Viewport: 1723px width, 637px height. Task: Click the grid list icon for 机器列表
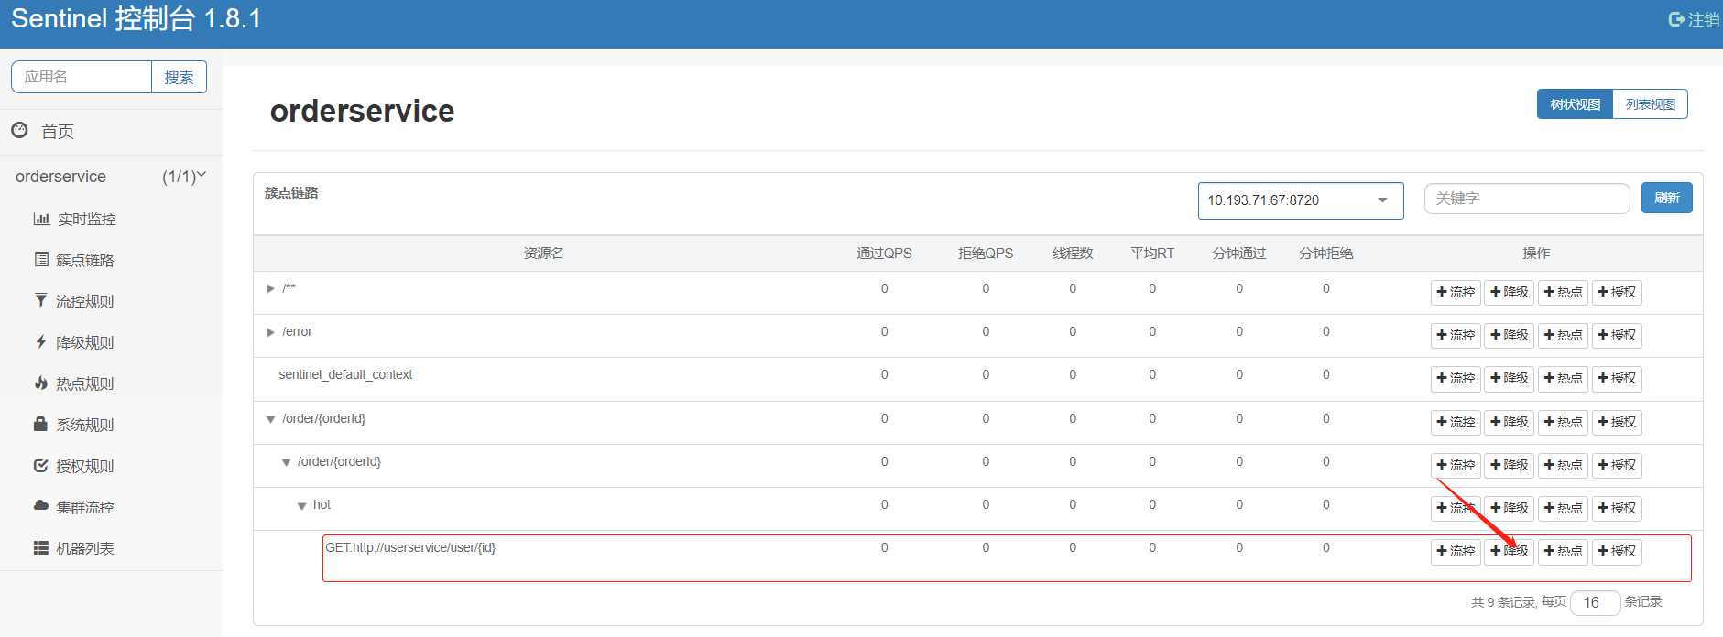pos(41,547)
